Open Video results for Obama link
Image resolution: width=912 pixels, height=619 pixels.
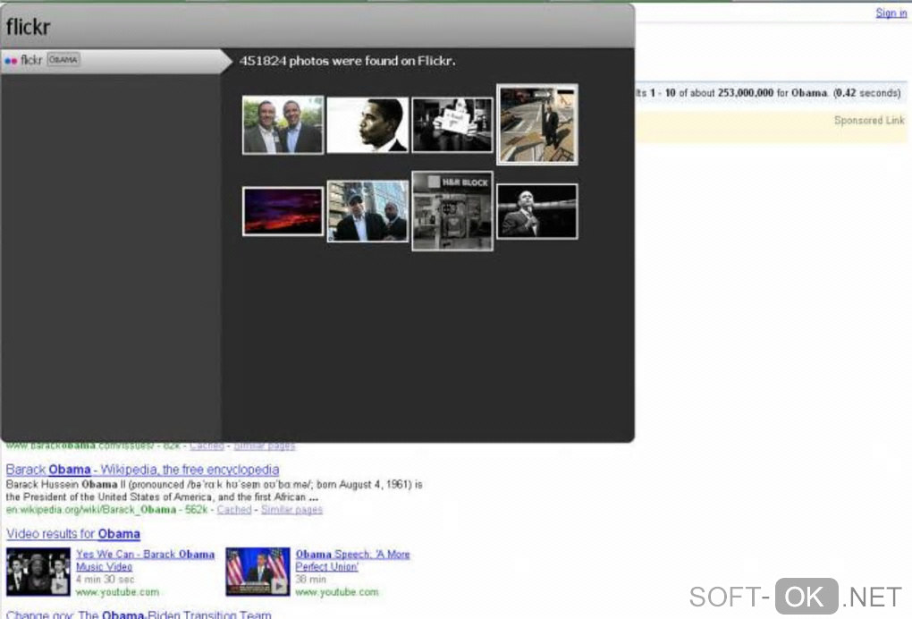(x=73, y=533)
